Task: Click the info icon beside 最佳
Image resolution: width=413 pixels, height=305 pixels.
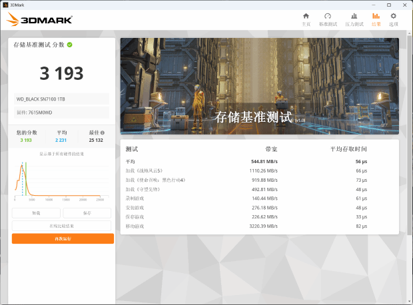Action: 103,133
